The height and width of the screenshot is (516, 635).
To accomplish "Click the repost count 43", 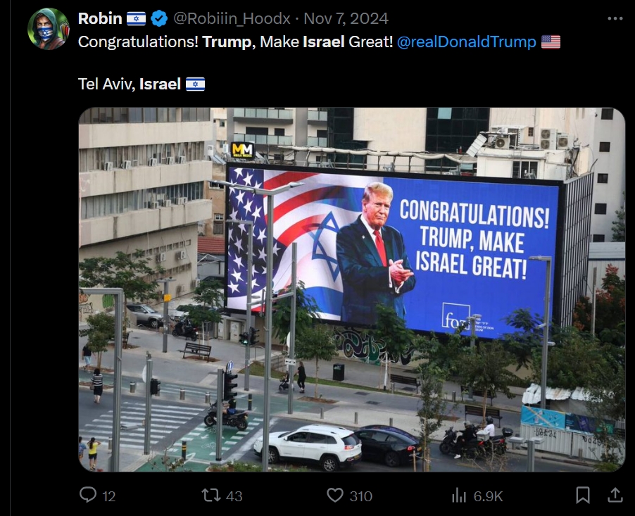I will 234,496.
